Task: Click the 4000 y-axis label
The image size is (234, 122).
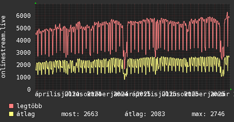Action: click(x=23, y=40)
